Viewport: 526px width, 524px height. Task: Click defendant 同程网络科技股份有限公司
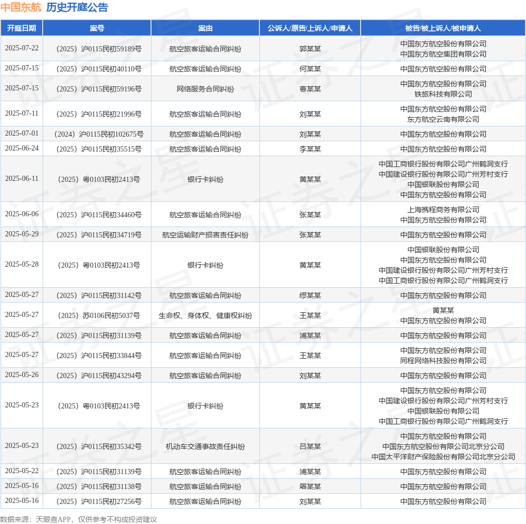click(443, 361)
